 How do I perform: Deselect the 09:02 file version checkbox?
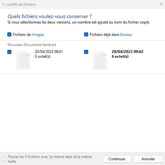click(x=86, y=52)
